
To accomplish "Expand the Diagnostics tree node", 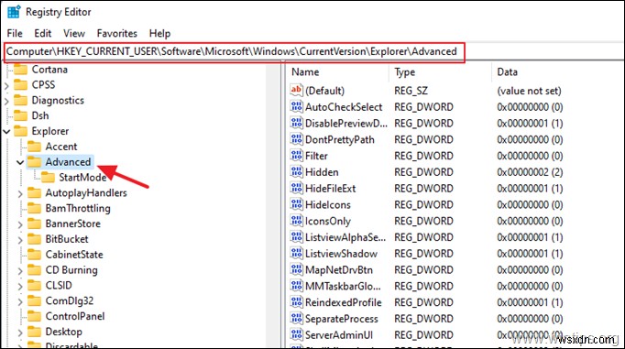I will 6,101.
